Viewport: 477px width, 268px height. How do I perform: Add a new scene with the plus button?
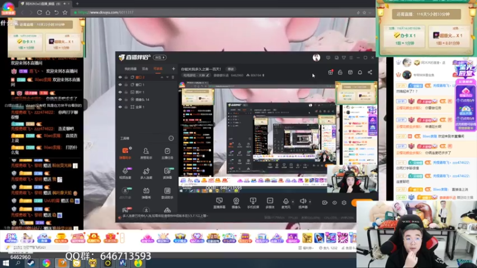(174, 69)
